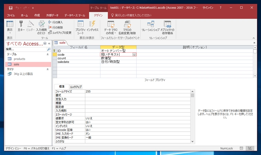Switch to the 作成 ribbon tab

pos(37,15)
